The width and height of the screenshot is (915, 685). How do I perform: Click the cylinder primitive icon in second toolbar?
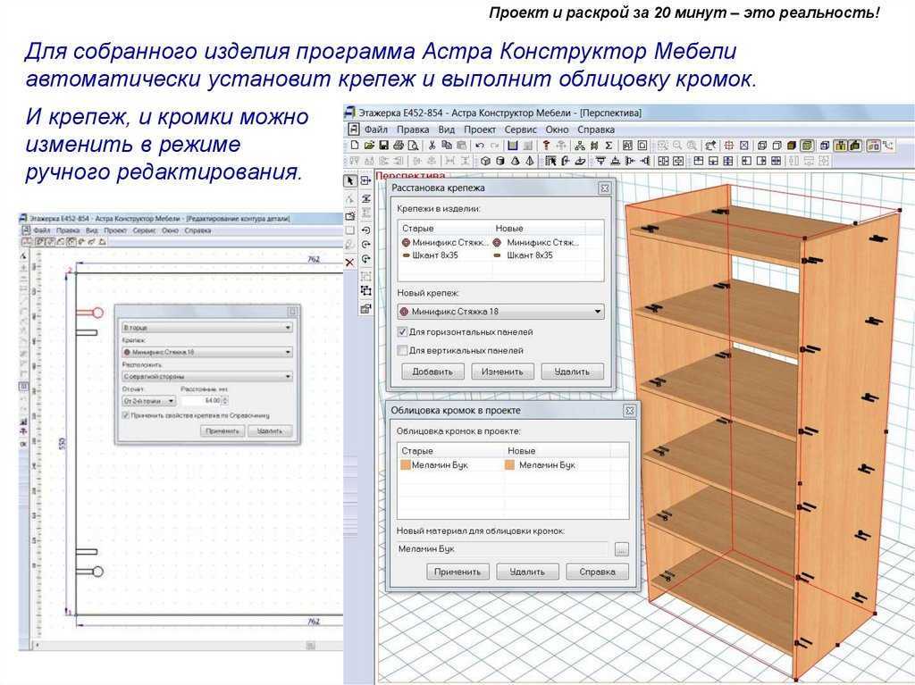tap(500, 161)
